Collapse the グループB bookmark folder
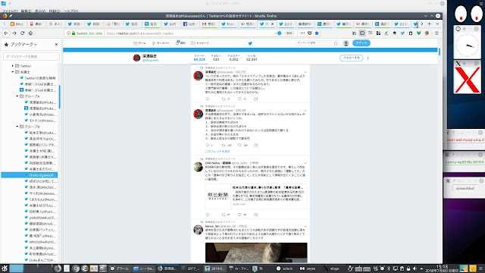The image size is (485, 273). point(17,127)
